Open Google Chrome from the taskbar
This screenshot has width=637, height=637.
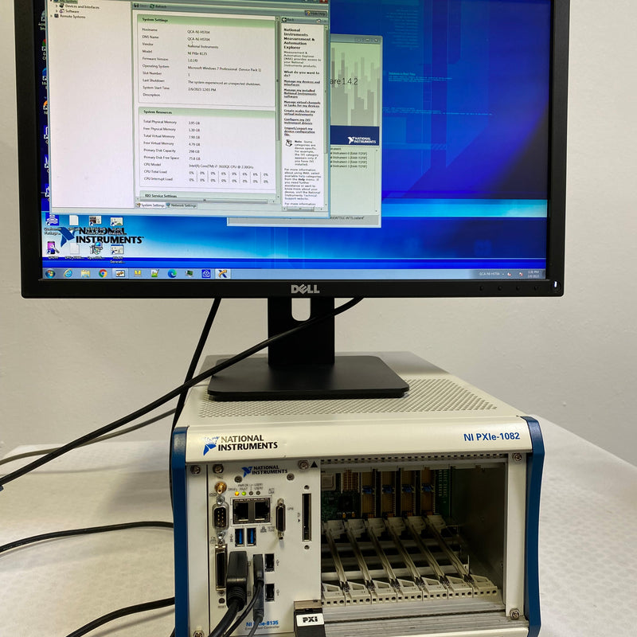[102, 274]
